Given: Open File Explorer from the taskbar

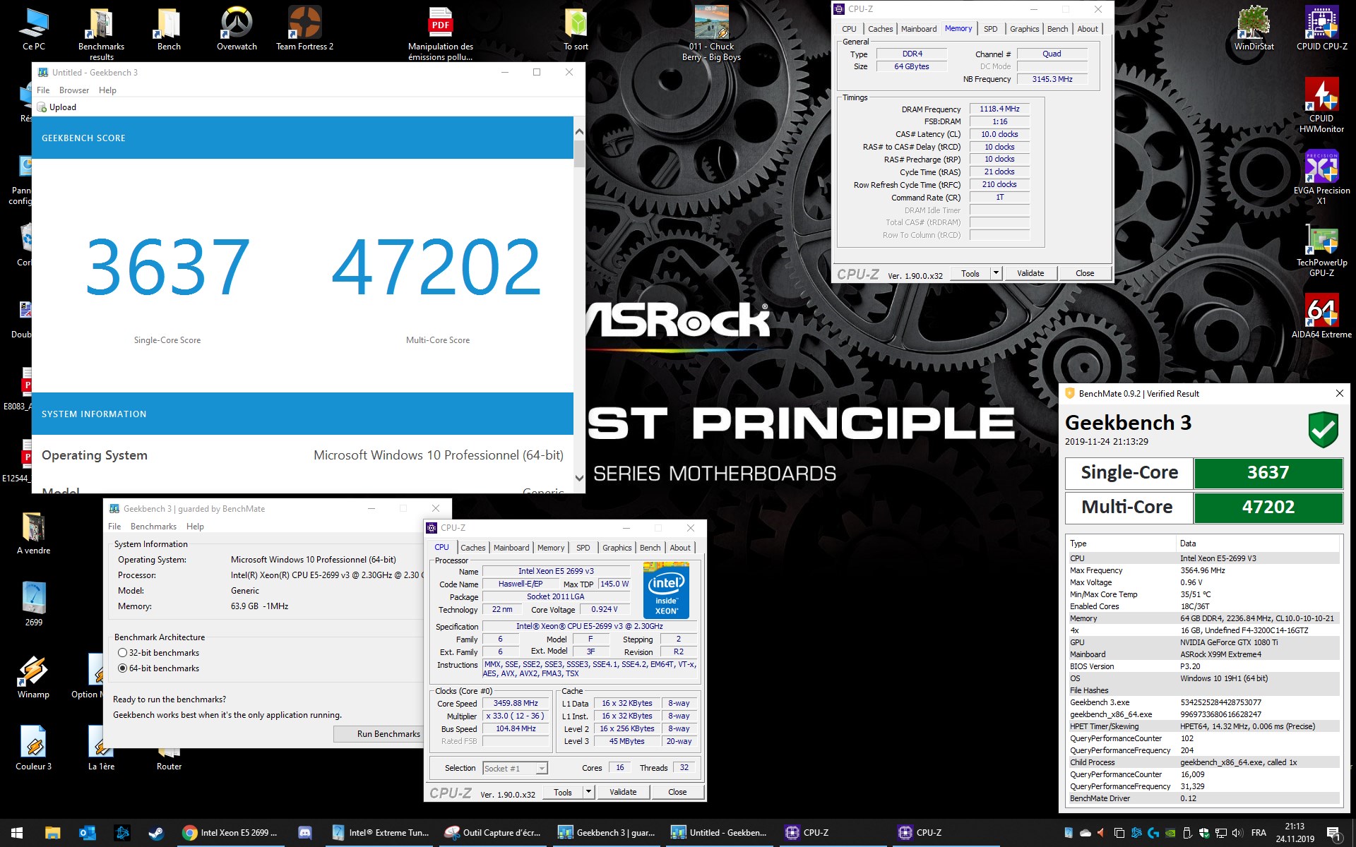Looking at the screenshot, I should pos(52,833).
